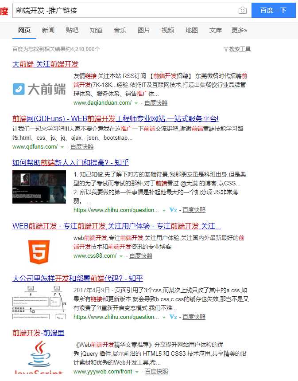Open the WEB前端开发 - 专注前端开发 result title

117,226
